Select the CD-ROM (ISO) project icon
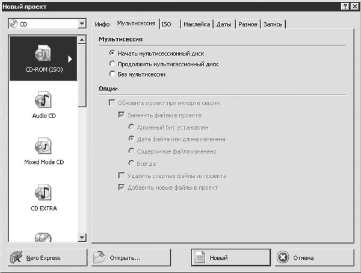 (43, 53)
